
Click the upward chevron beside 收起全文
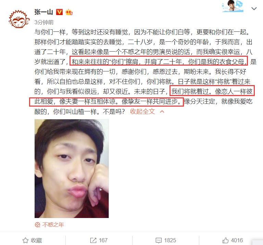[x=162, y=112]
